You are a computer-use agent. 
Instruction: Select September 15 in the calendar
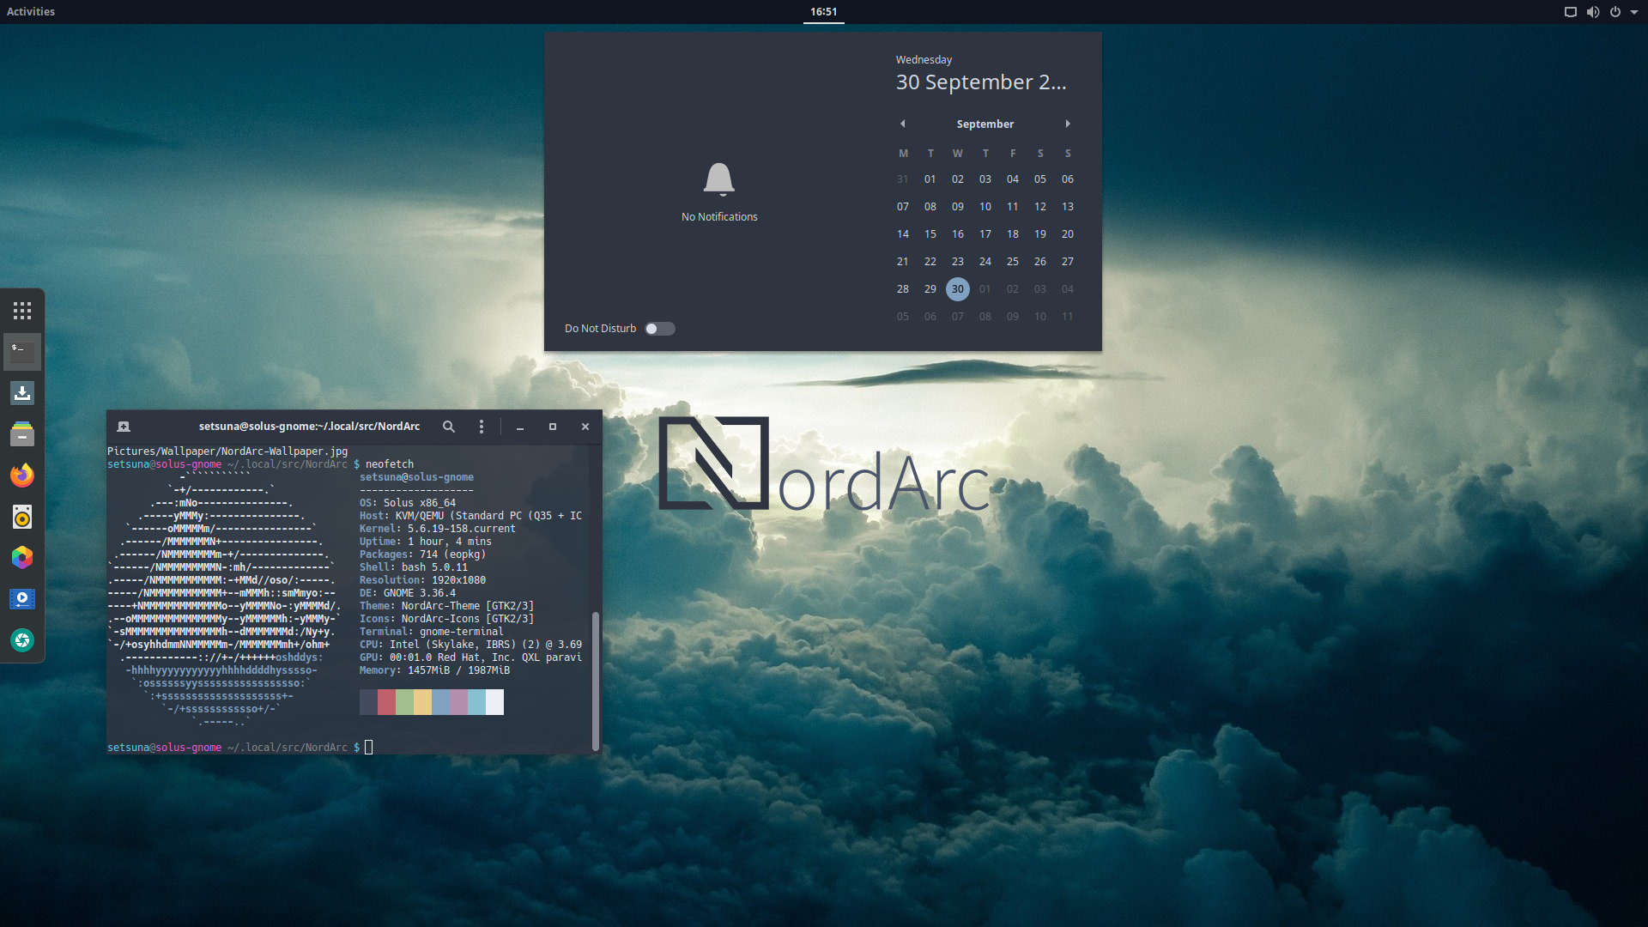(930, 234)
